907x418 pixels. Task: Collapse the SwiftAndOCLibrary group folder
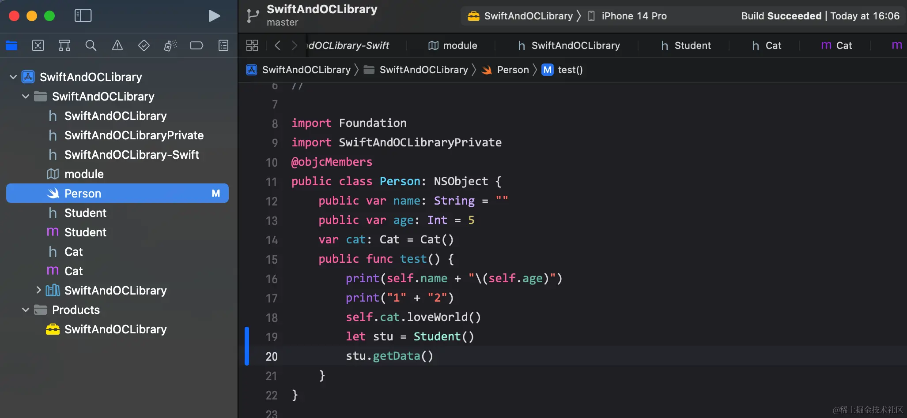coord(26,97)
